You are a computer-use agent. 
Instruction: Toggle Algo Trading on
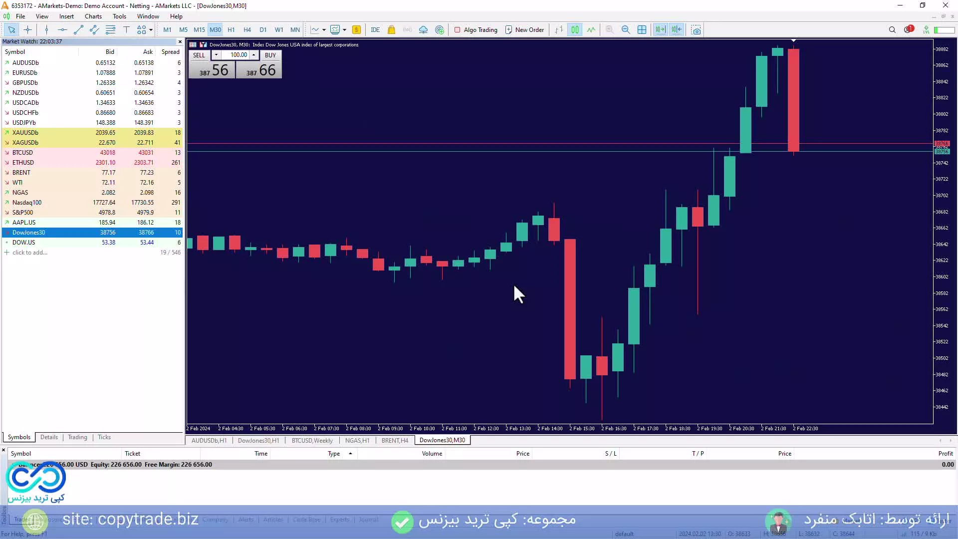point(476,30)
